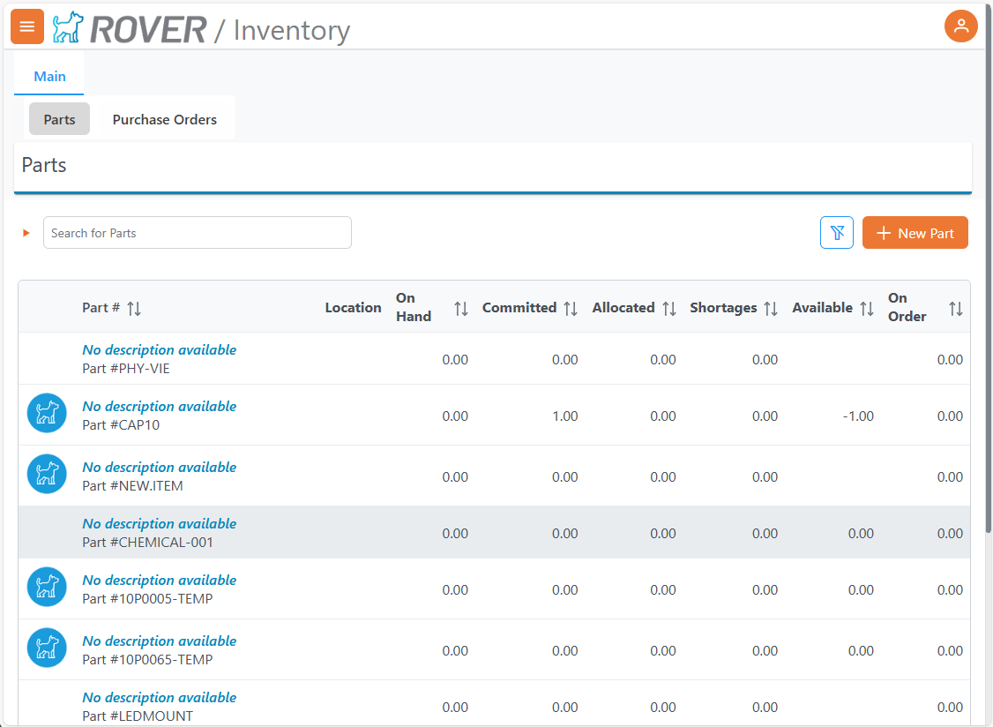The width and height of the screenshot is (993, 727).
Task: Sort the Committed column
Action: click(x=571, y=308)
